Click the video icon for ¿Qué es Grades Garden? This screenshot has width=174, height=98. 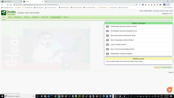point(107,45)
